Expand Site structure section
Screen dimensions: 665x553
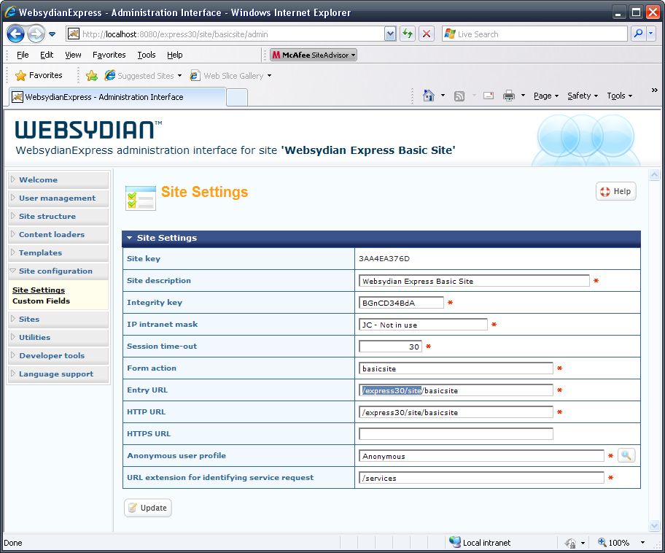coord(58,216)
